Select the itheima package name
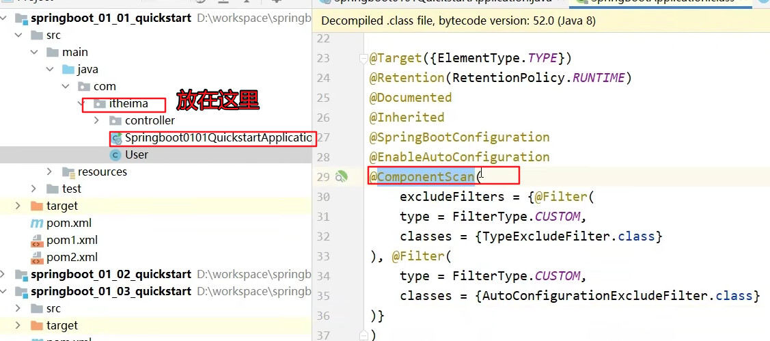 click(x=128, y=103)
